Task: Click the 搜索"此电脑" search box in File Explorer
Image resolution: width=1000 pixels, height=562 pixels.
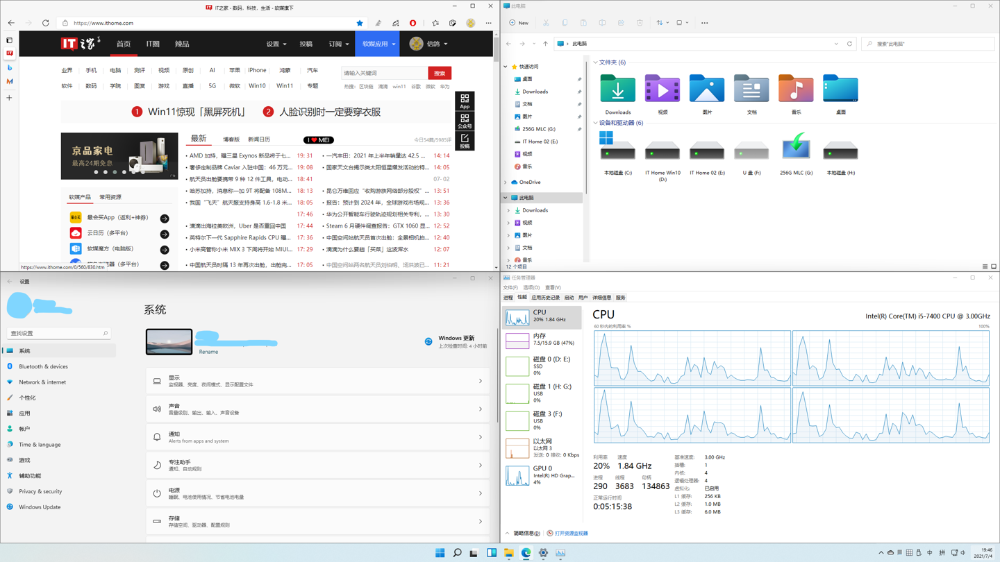Action: click(928, 44)
